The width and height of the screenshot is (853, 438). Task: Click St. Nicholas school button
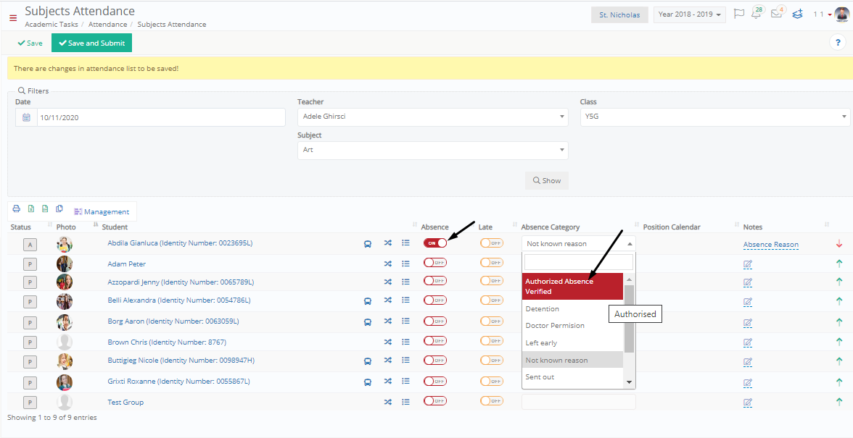click(619, 14)
